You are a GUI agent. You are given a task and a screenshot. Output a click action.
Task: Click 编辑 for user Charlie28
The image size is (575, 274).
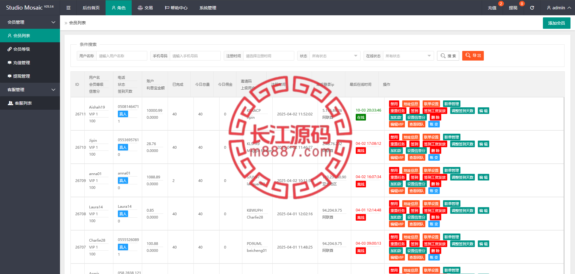pyautogui.click(x=483, y=244)
